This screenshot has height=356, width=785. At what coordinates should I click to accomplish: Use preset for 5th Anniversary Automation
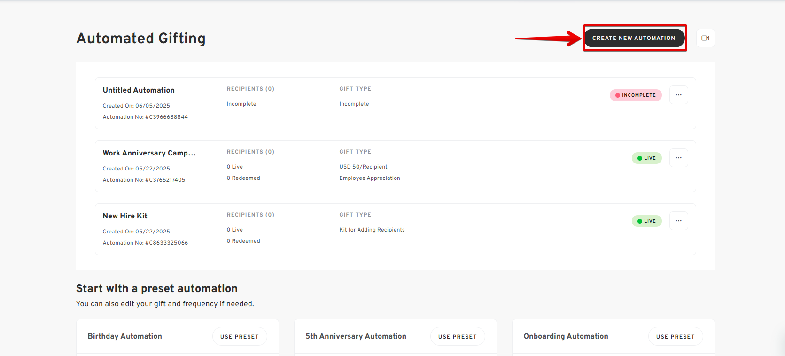point(458,337)
